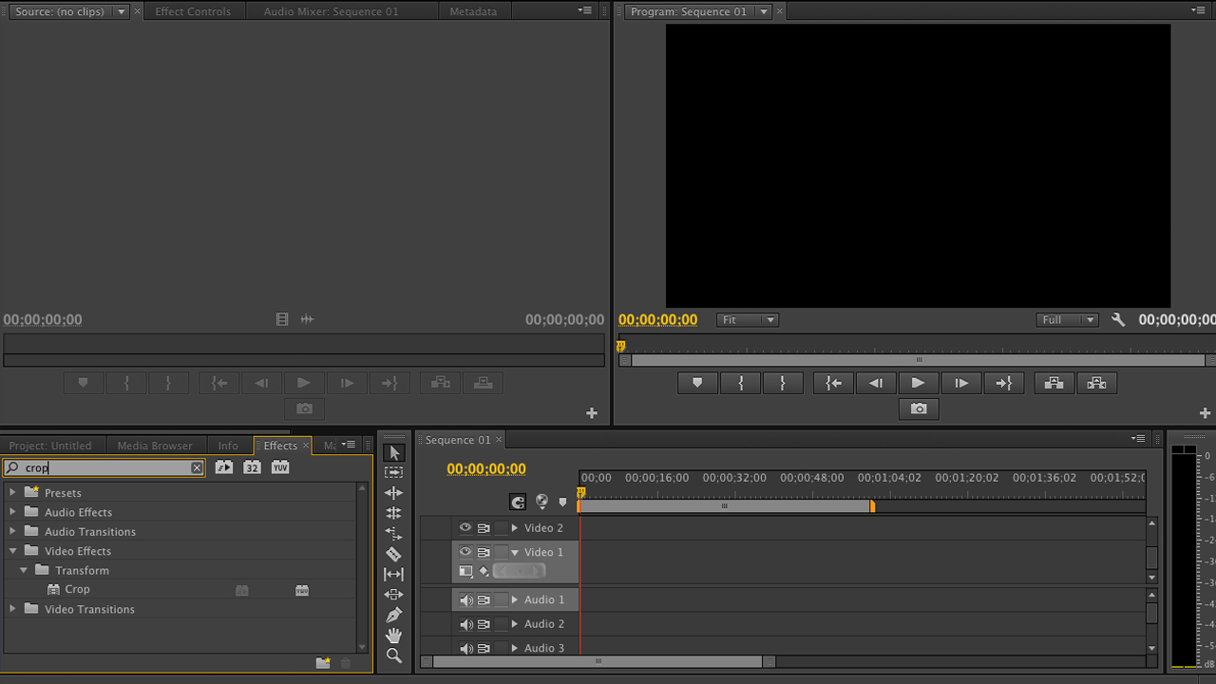Mark In point in Program monitor

[741, 383]
